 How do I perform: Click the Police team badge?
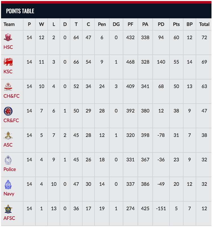tap(8, 160)
